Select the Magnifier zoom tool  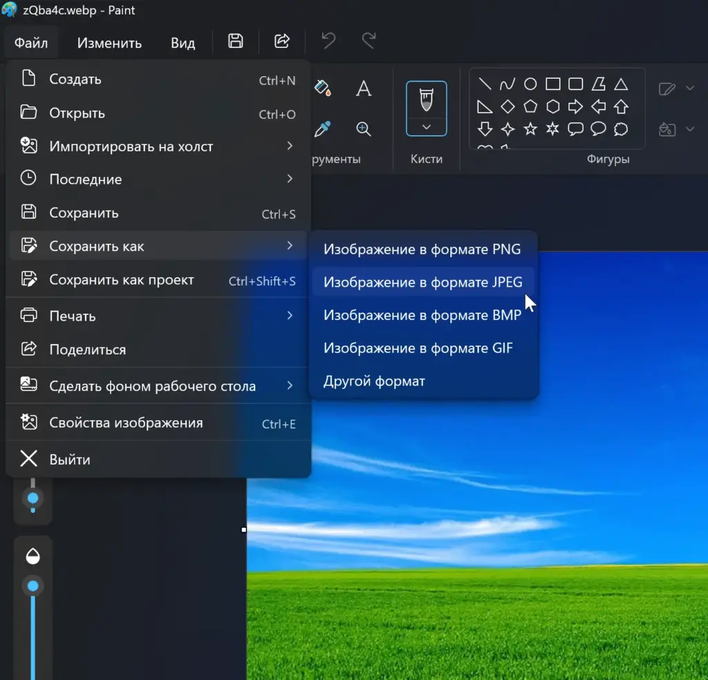point(364,129)
